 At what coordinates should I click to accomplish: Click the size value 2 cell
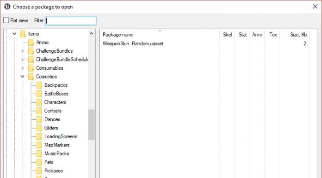[305, 43]
